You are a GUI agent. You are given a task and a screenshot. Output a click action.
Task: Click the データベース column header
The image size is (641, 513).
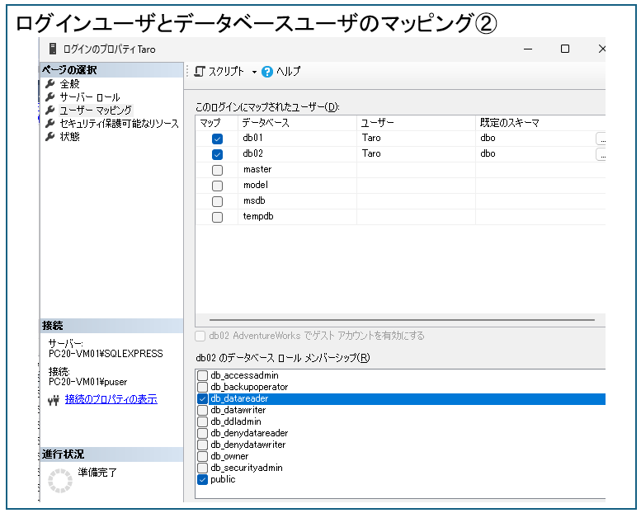coord(297,123)
